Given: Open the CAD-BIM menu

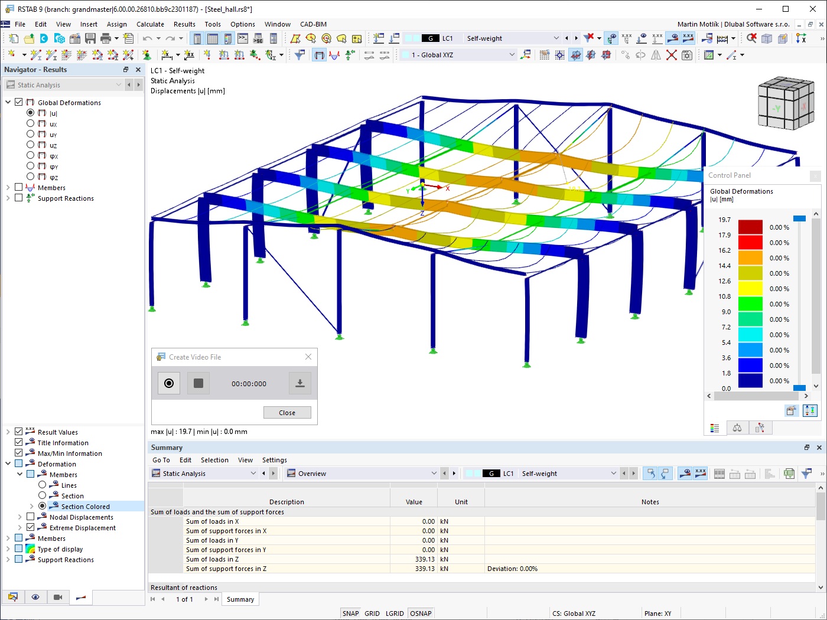Looking at the screenshot, I should [313, 24].
